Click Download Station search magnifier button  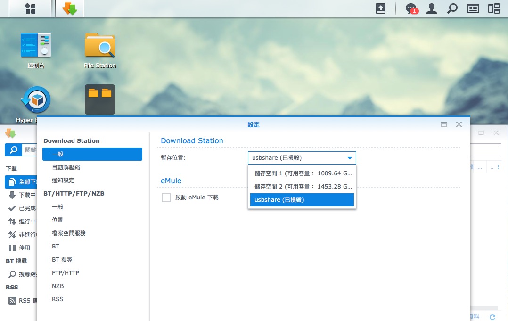pos(13,149)
